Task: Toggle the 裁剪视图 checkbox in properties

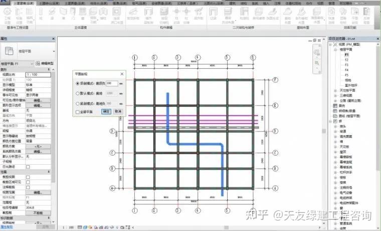Action: click(x=28, y=177)
